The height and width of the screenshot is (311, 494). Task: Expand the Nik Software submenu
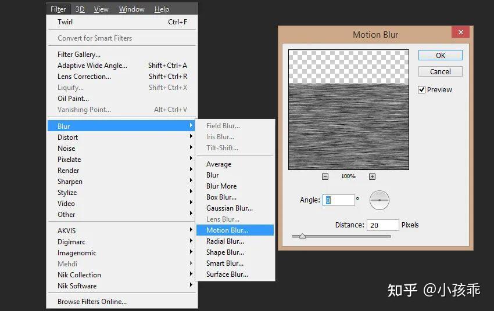[122, 285]
